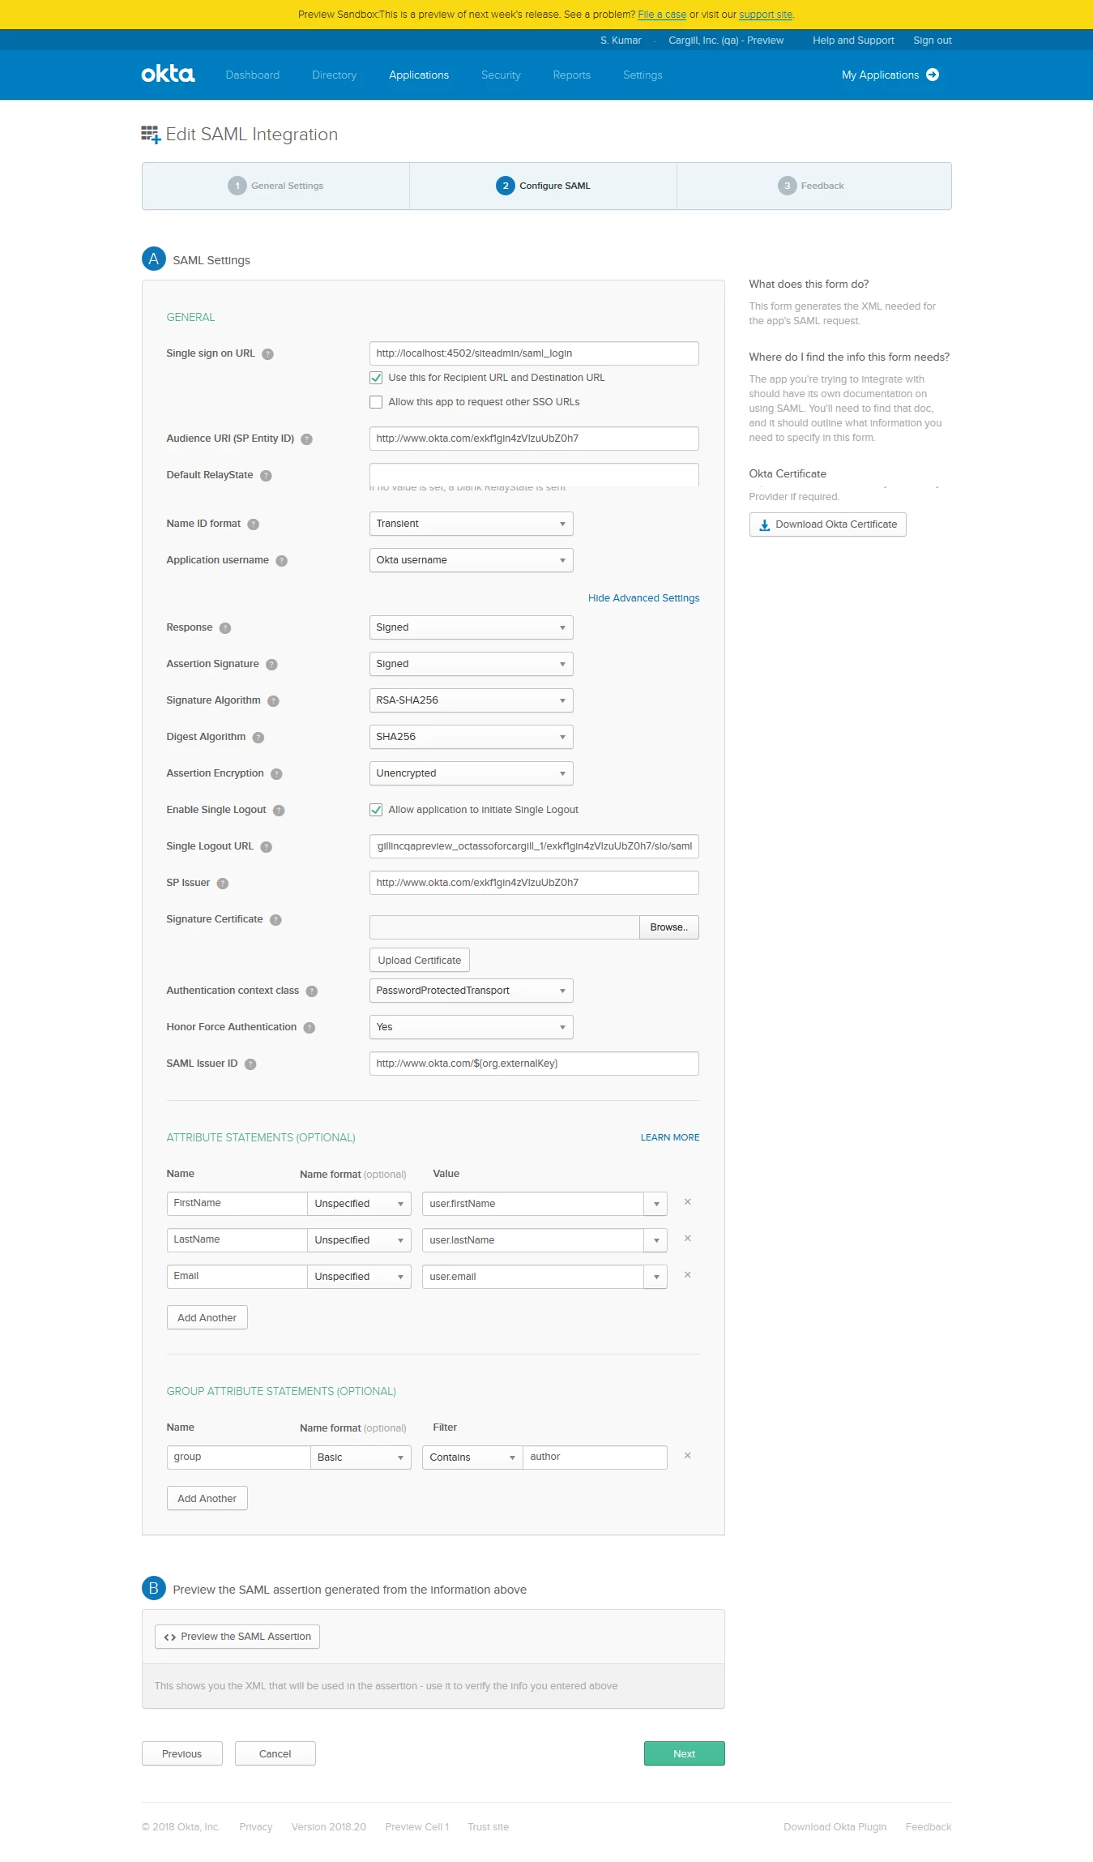Open the Response dropdown
Screen dimensions: 1093x1862
point(471,627)
